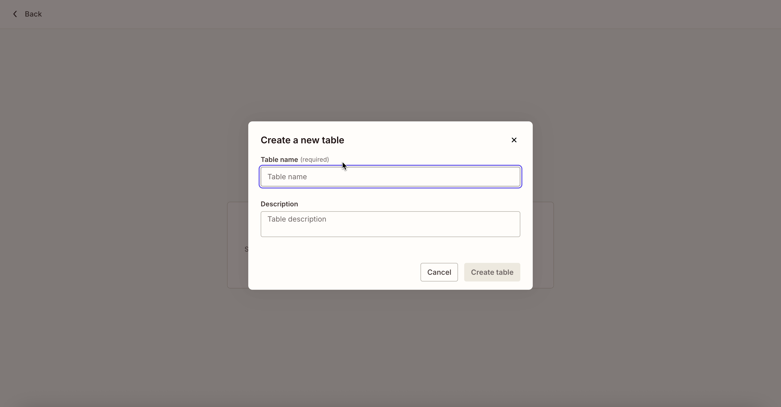The width and height of the screenshot is (781, 407).
Task: Click the dimmed backdrop above the dialog
Action: 390,76
